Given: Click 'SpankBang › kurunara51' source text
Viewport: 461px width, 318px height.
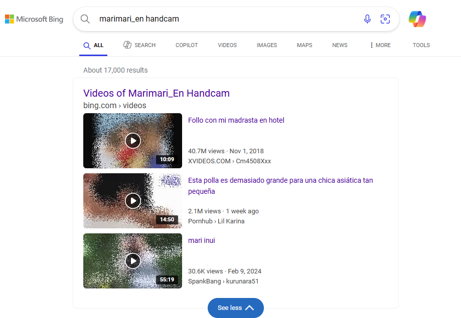Looking at the screenshot, I should pyautogui.click(x=223, y=281).
